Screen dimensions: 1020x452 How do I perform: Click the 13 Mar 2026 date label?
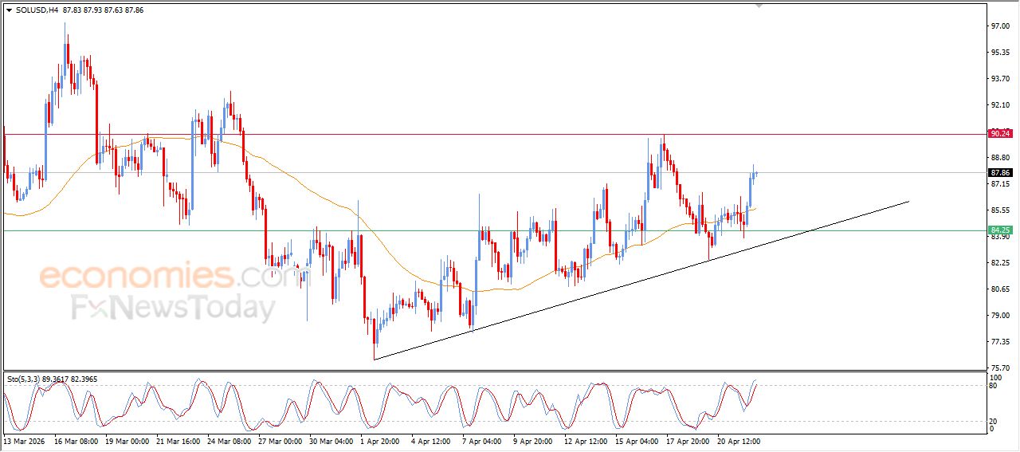pos(24,440)
